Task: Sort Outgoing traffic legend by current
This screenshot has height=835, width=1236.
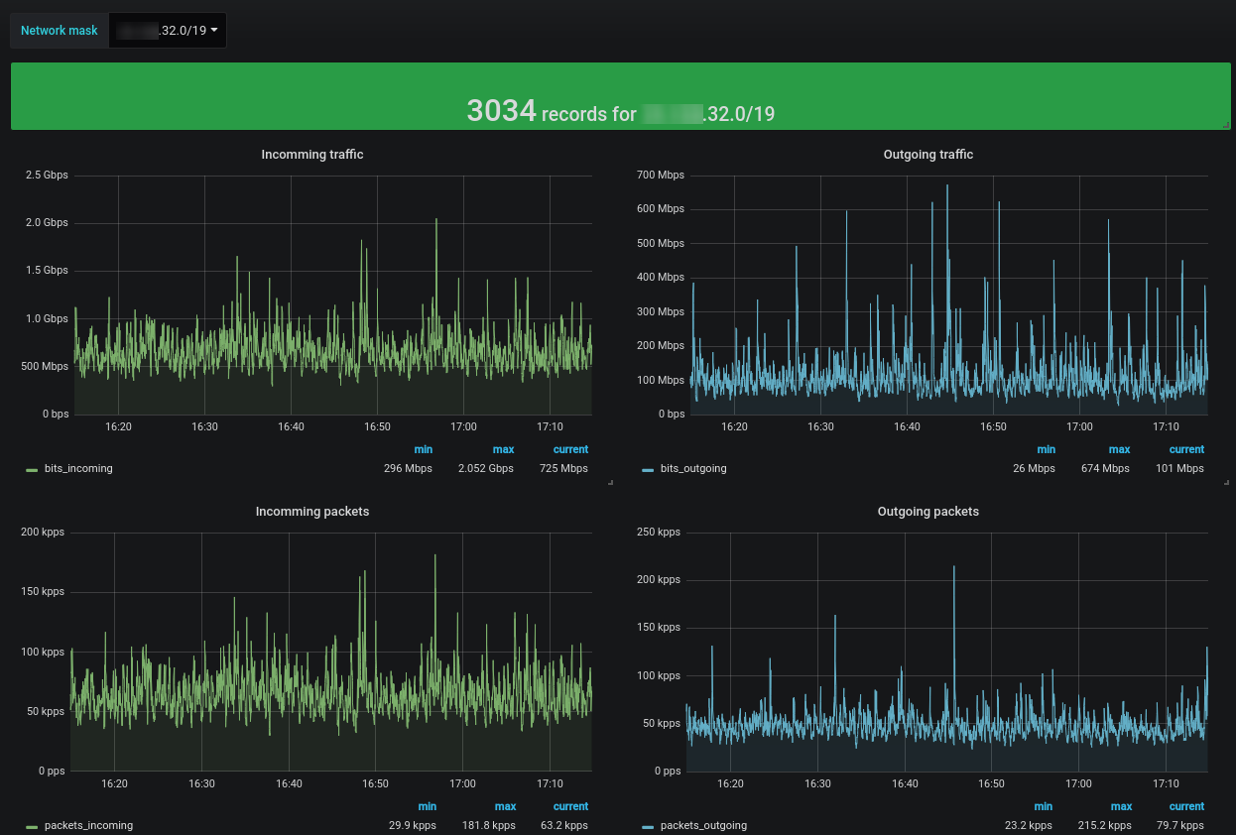Action: [x=1186, y=450]
